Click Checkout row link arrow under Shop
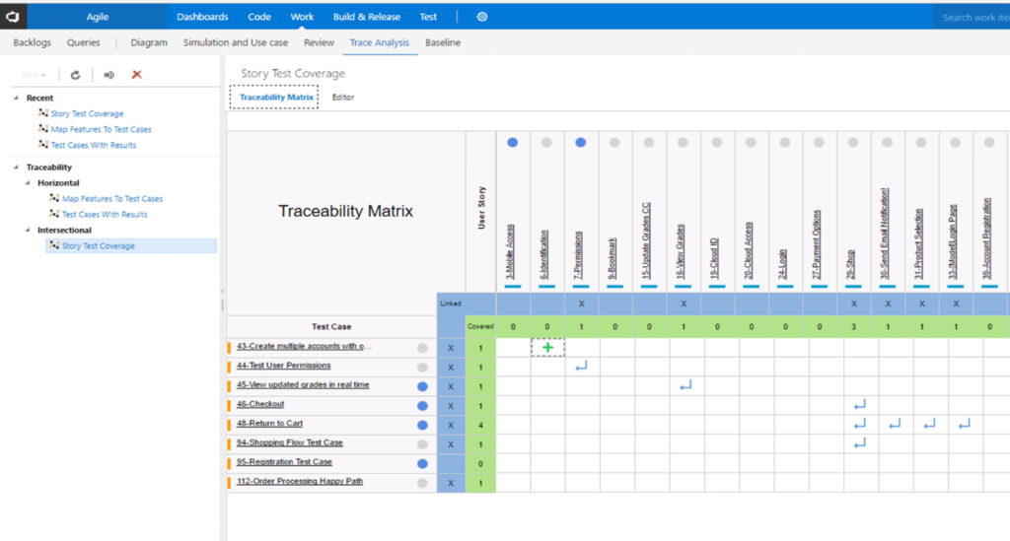Image resolution: width=1010 pixels, height=541 pixels. pos(859,405)
